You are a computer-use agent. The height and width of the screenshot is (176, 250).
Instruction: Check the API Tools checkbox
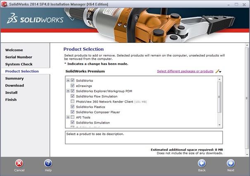tap(73, 117)
